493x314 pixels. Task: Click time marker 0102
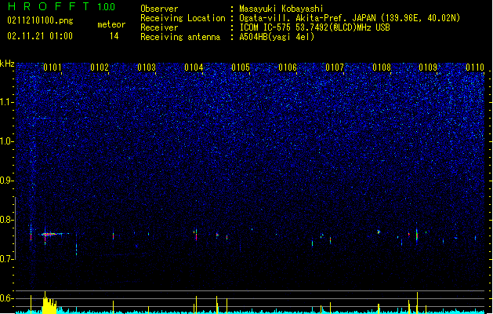(100, 68)
